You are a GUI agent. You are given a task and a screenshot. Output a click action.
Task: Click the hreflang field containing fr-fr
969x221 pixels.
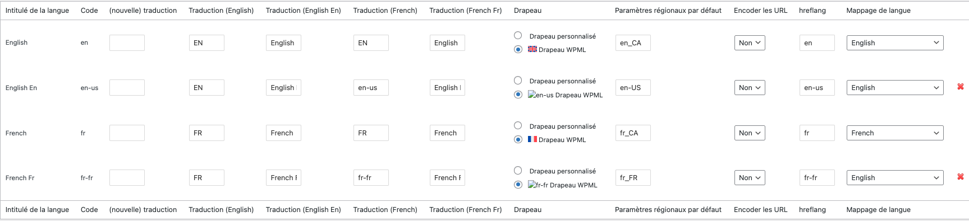click(x=817, y=177)
